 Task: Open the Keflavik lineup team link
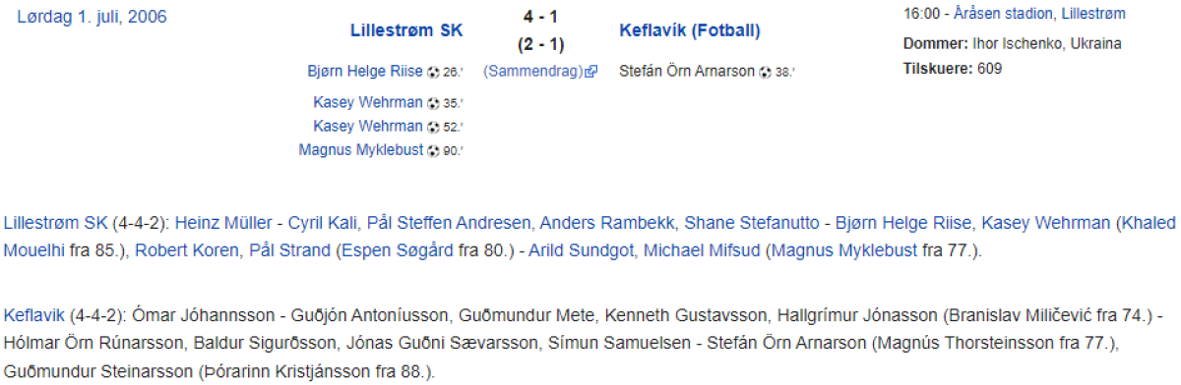point(34,316)
